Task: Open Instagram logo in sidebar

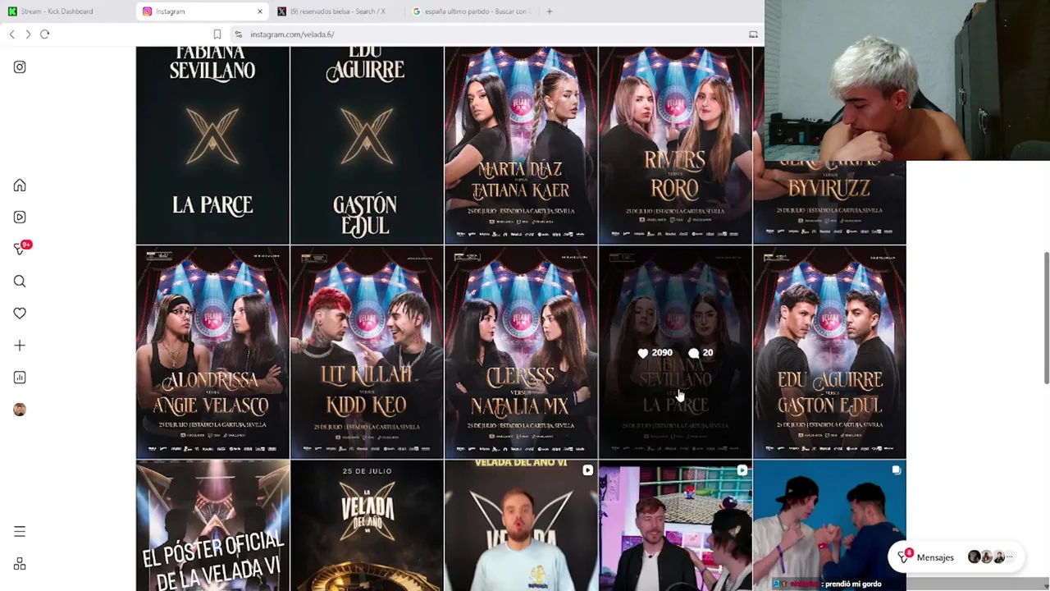Action: (20, 67)
